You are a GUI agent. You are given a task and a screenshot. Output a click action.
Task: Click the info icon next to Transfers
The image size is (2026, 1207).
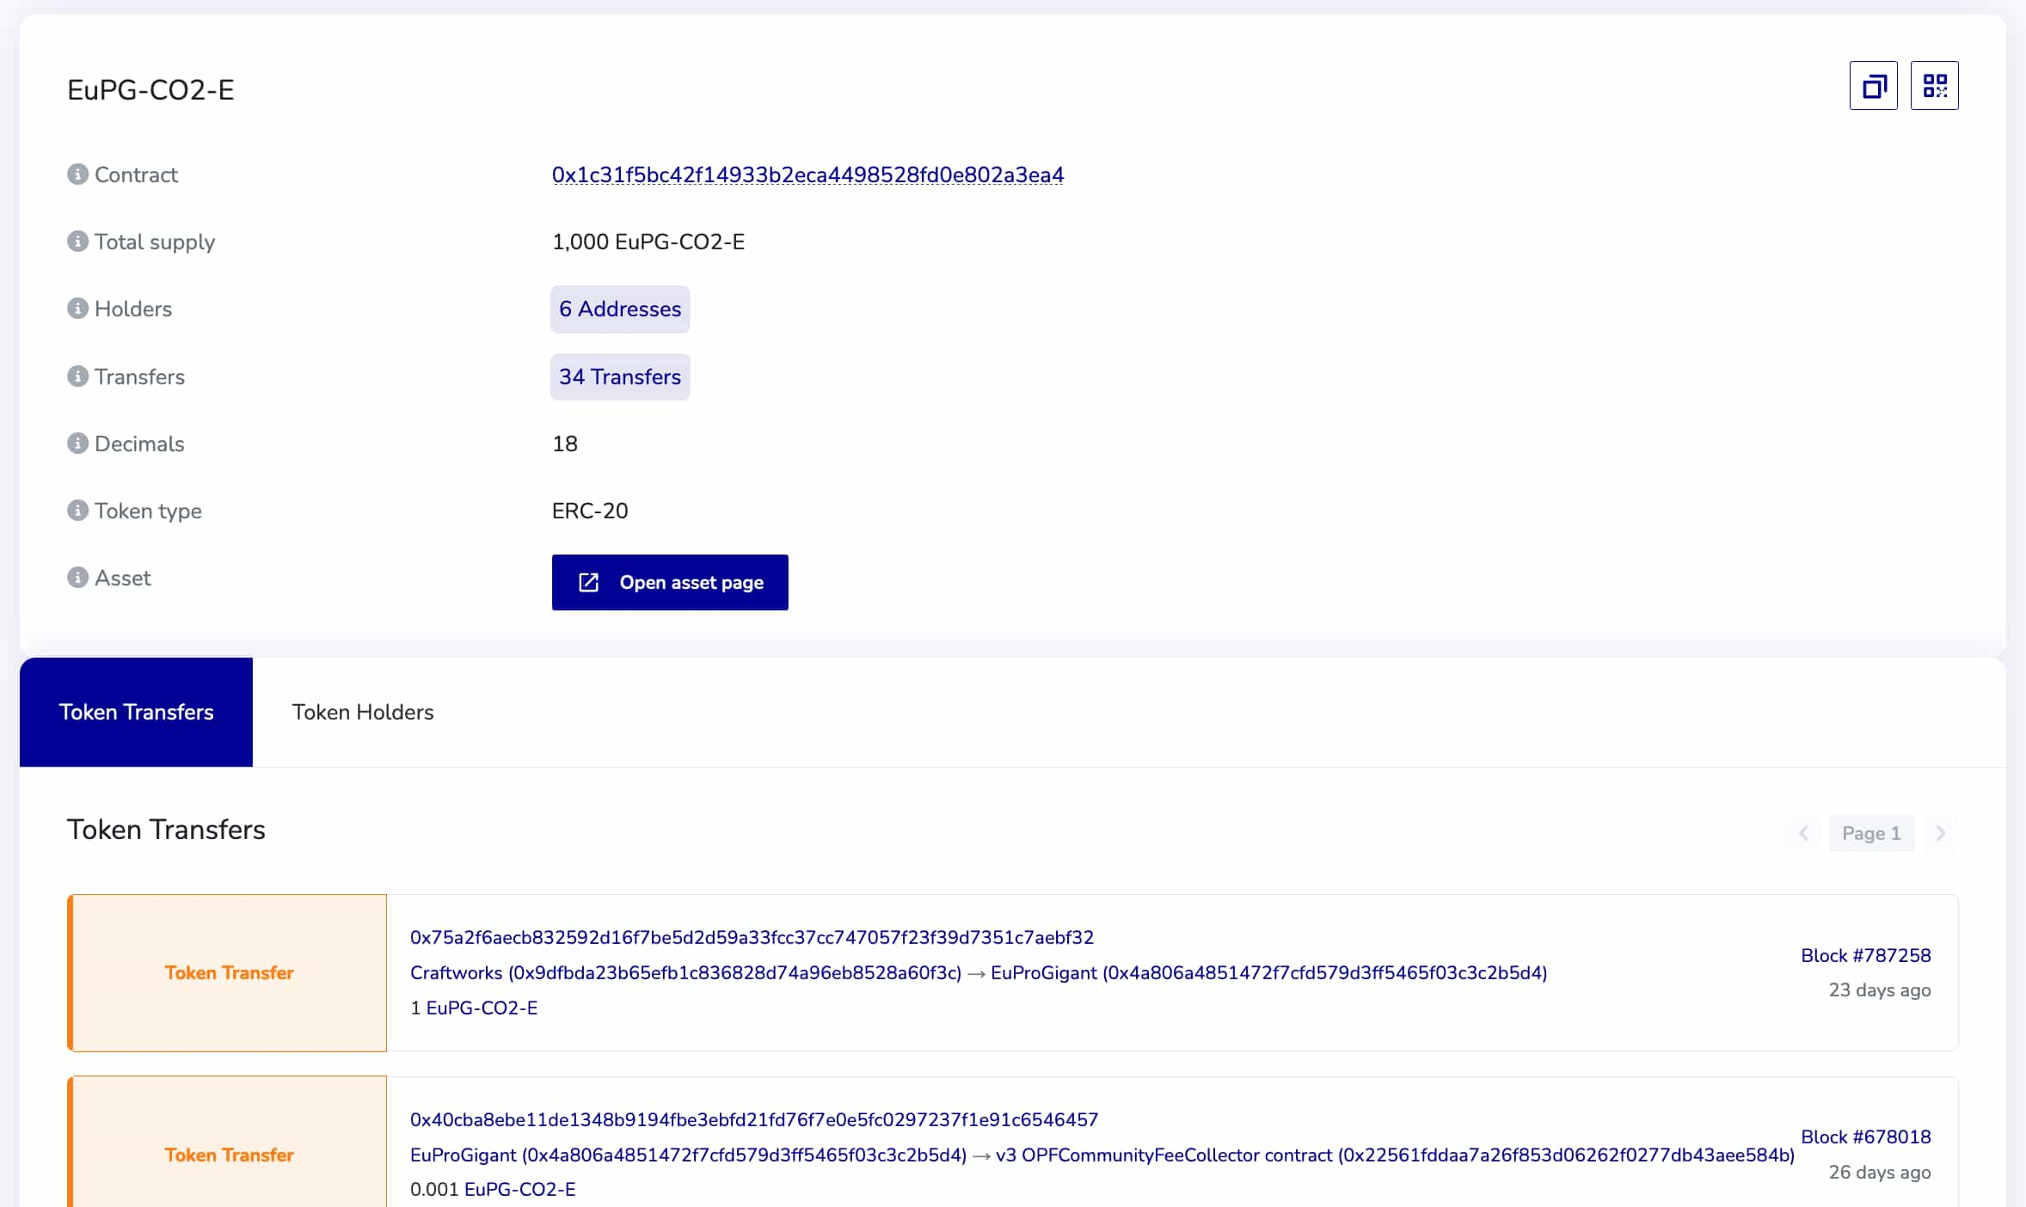pyautogui.click(x=77, y=377)
